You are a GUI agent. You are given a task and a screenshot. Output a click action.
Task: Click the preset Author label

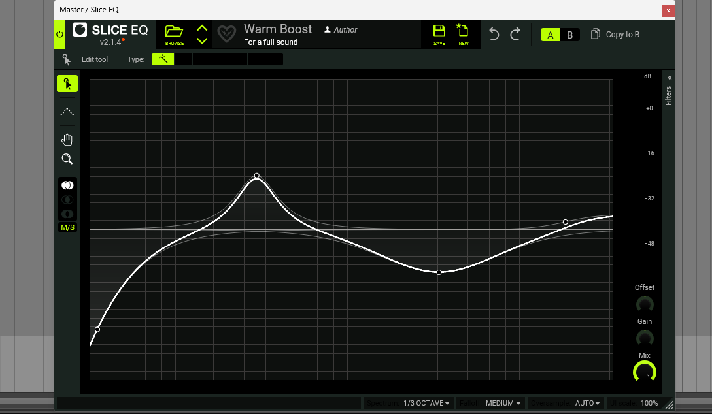(341, 30)
